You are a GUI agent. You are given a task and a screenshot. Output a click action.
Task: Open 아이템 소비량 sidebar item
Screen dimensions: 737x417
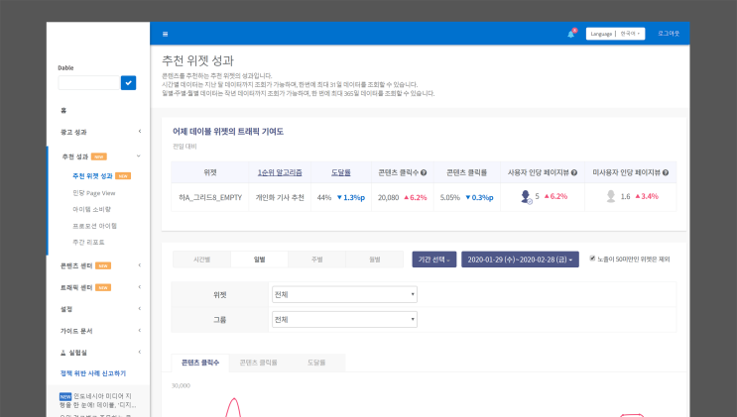[91, 209]
